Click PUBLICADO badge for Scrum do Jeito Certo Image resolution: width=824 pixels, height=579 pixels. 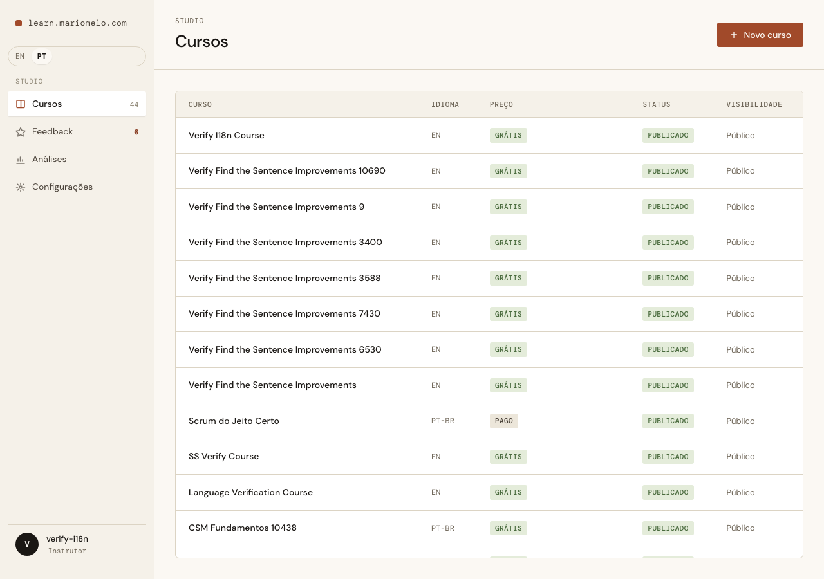[x=668, y=421]
